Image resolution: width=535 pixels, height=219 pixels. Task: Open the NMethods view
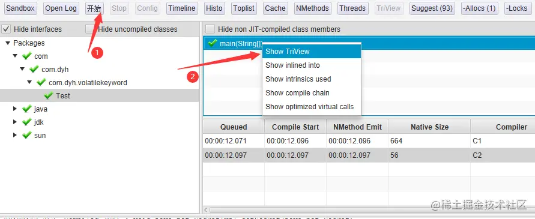point(312,8)
